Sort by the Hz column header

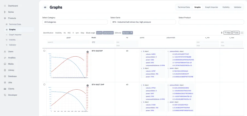(127, 38)
